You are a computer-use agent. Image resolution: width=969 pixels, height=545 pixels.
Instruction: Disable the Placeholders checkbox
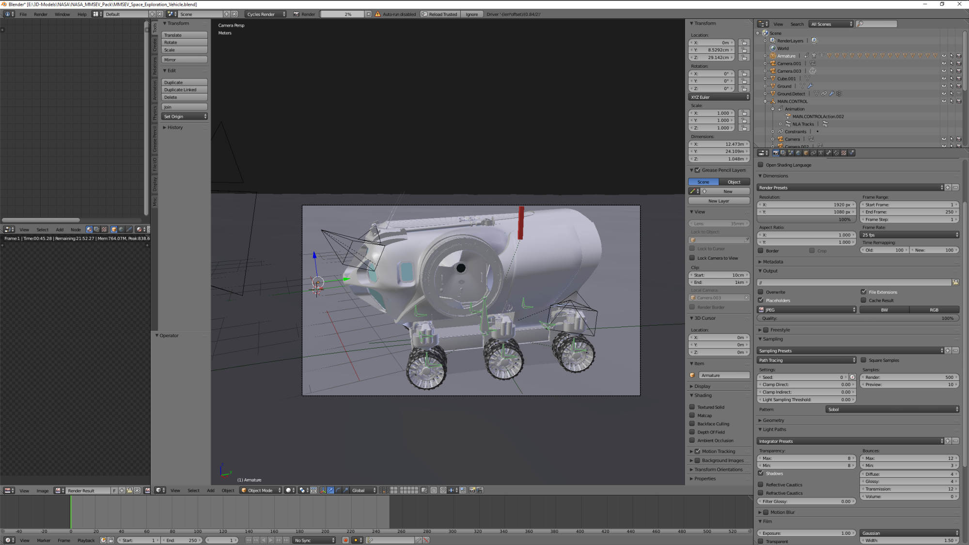click(761, 300)
